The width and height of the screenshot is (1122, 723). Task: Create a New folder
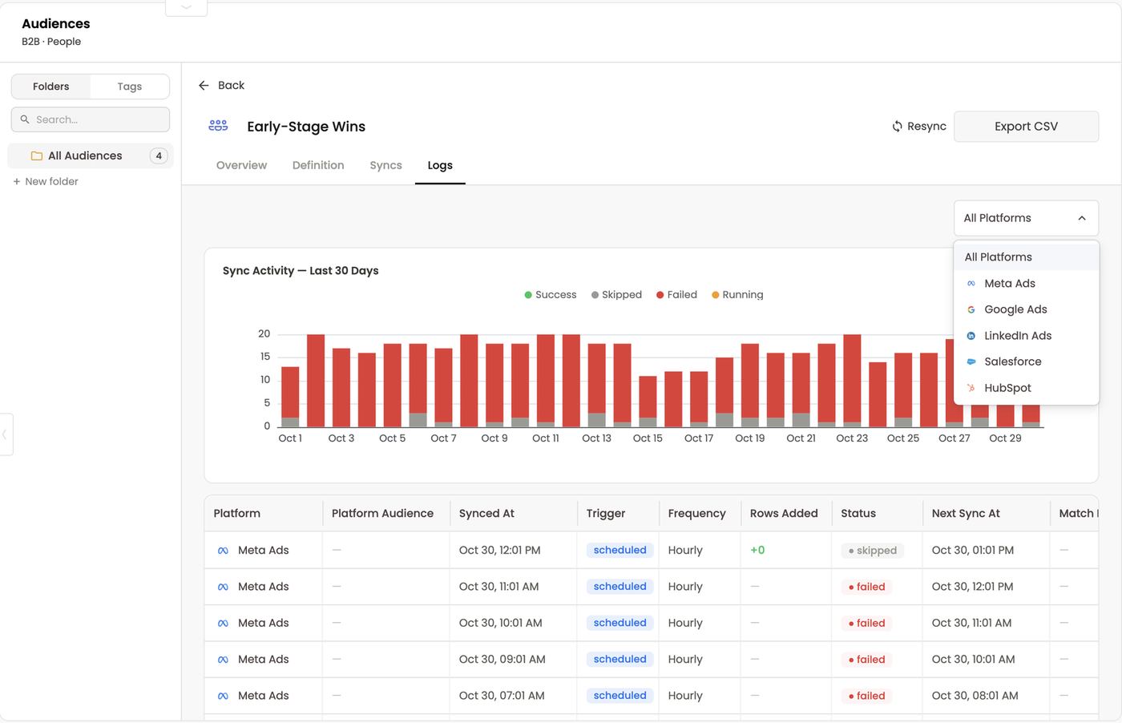point(46,182)
